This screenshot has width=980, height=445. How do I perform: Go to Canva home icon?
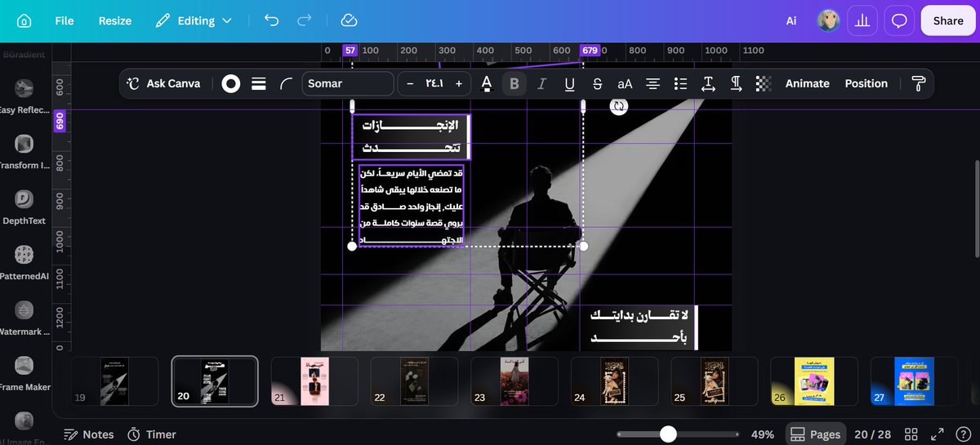pyautogui.click(x=24, y=21)
